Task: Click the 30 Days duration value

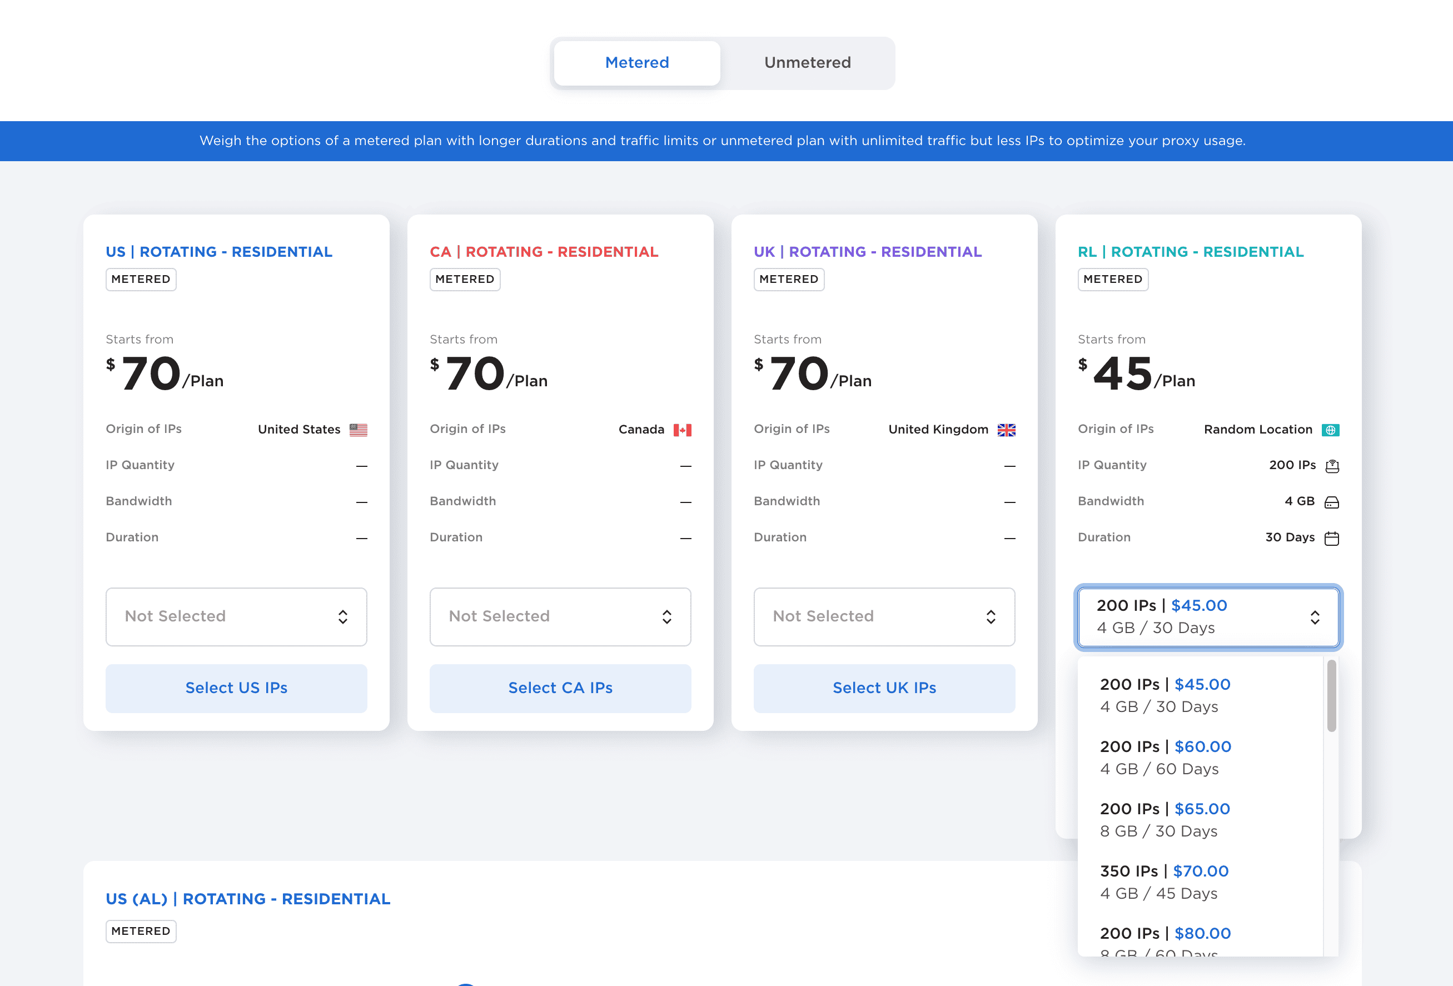Action: [x=1290, y=537]
